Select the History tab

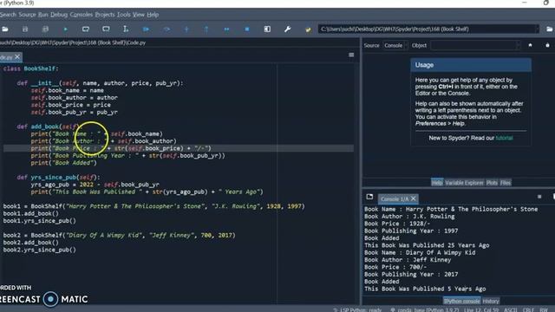491,301
